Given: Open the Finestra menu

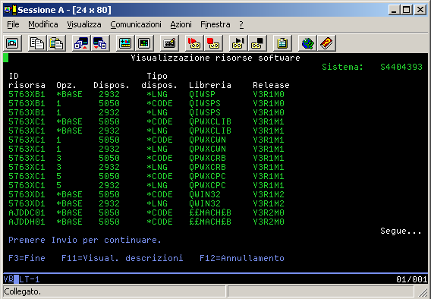Looking at the screenshot, I should [x=215, y=24].
